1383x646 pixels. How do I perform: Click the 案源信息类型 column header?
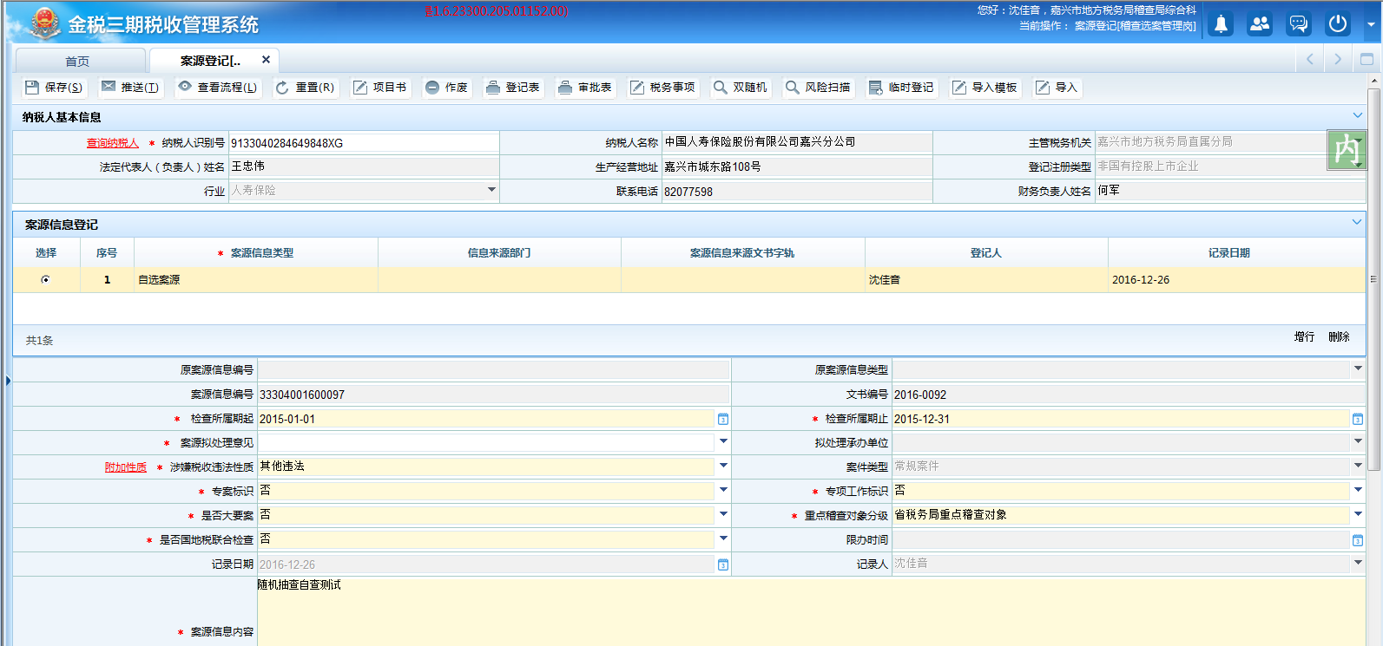[x=256, y=253]
